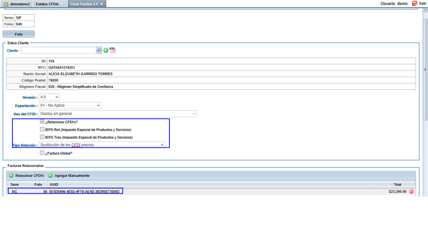428x233 pixels.
Task: Open the Tipo Relación dropdown
Action: click(102, 144)
